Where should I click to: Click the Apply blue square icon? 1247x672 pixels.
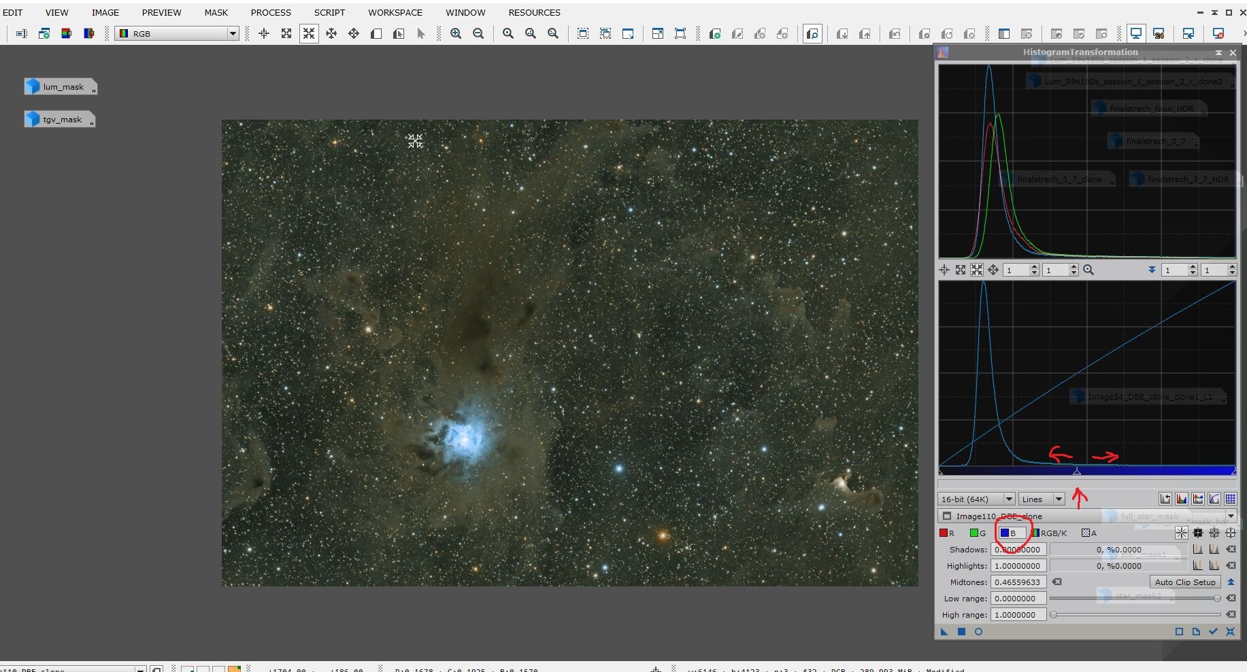[x=961, y=631]
